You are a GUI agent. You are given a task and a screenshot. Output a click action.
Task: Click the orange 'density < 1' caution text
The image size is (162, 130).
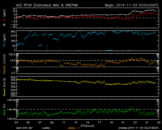point(74,128)
